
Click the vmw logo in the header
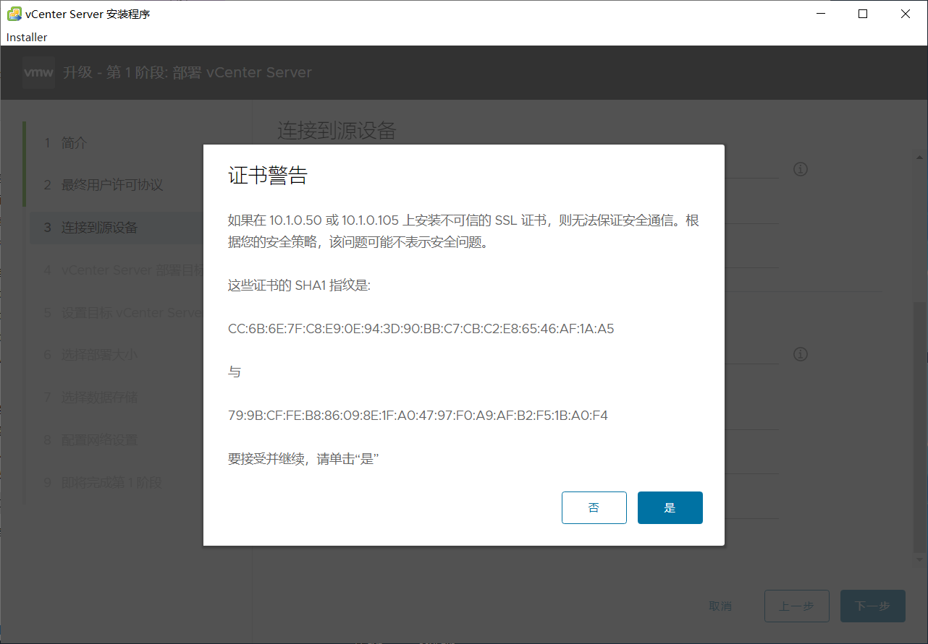(x=38, y=72)
